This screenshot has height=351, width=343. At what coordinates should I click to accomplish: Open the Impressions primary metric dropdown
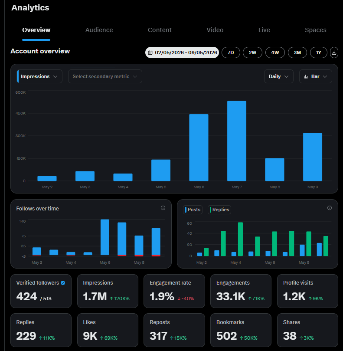tap(39, 76)
